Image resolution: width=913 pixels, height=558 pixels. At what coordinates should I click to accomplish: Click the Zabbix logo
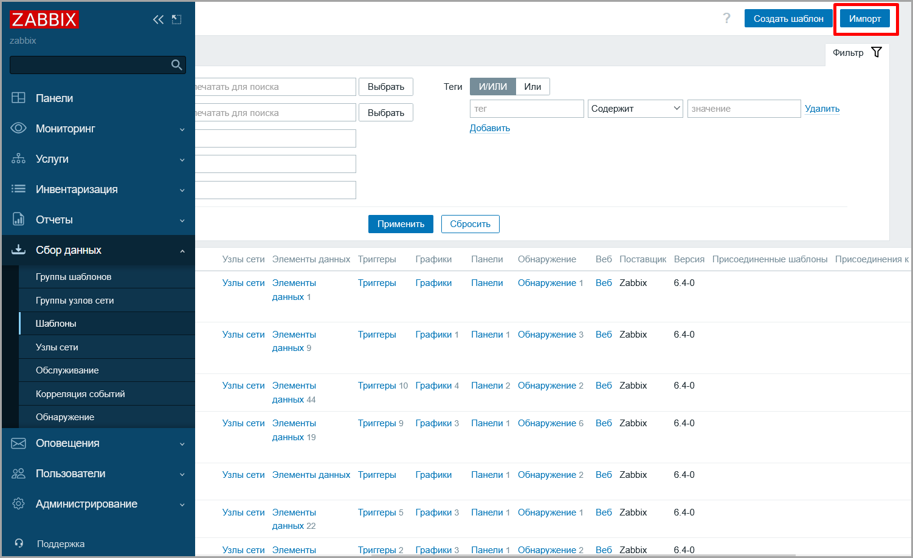tap(44, 19)
